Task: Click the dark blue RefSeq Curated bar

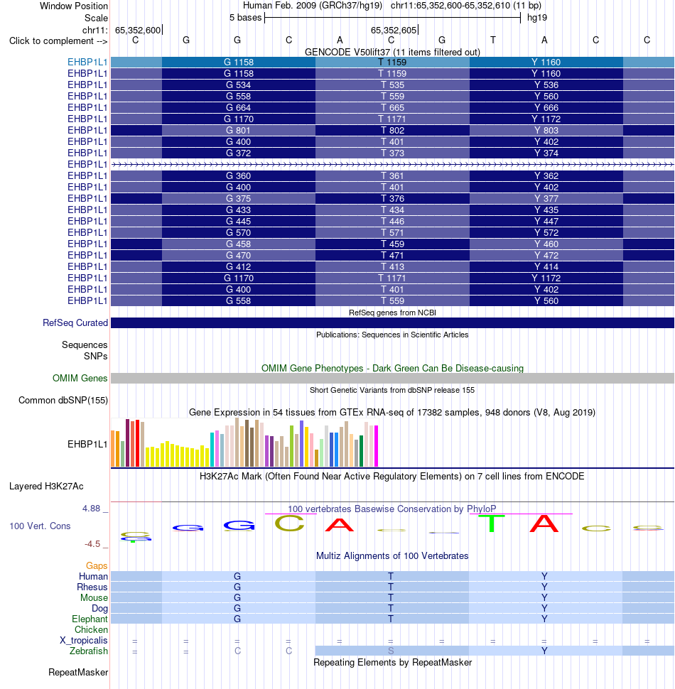Action: click(x=392, y=323)
